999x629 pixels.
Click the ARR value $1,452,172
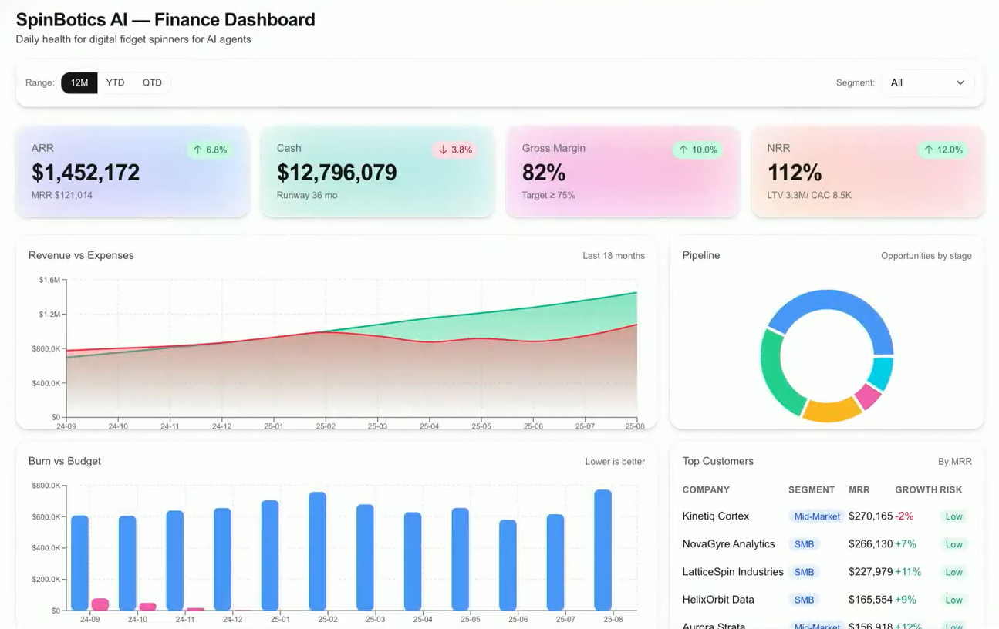86,173
